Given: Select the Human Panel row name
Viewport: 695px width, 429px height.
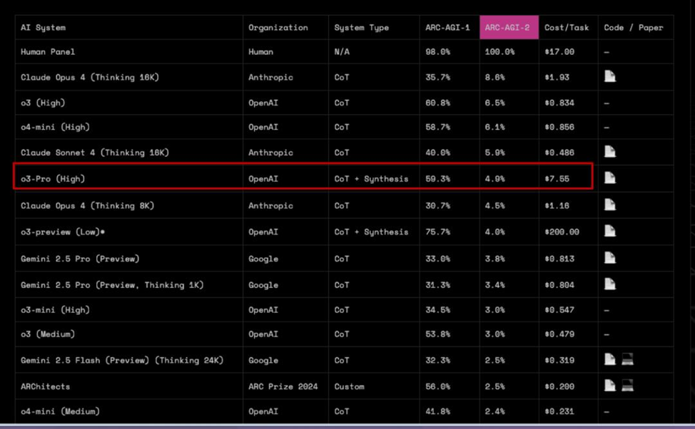Looking at the screenshot, I should [48, 52].
